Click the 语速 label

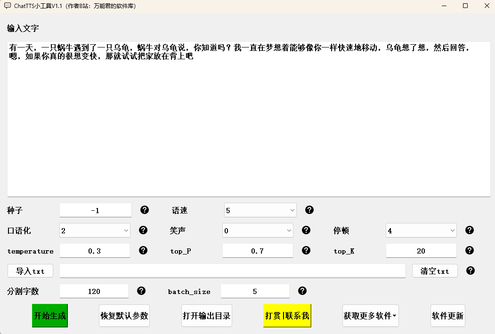[179, 210]
